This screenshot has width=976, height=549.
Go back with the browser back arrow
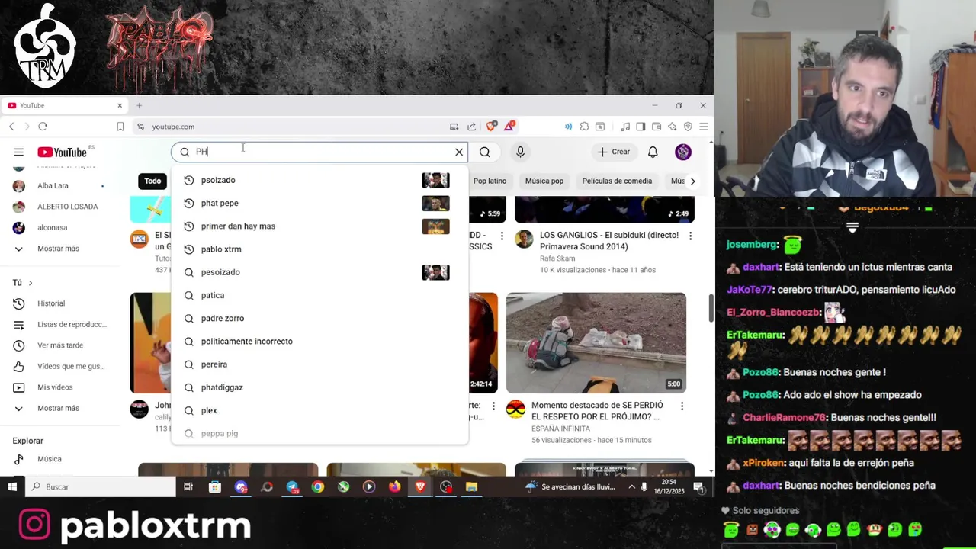tap(11, 127)
